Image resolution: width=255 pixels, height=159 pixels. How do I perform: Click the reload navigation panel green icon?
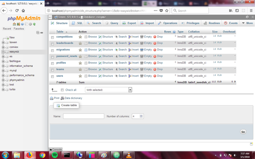[34, 24]
